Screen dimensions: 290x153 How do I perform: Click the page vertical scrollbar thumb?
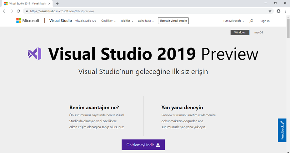point(288,28)
